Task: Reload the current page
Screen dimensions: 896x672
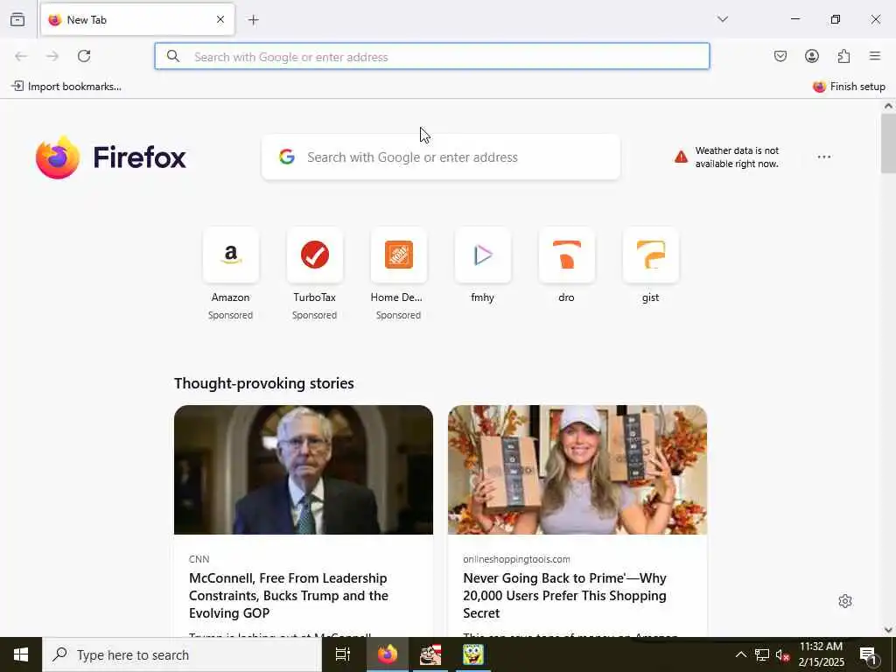Action: point(84,56)
